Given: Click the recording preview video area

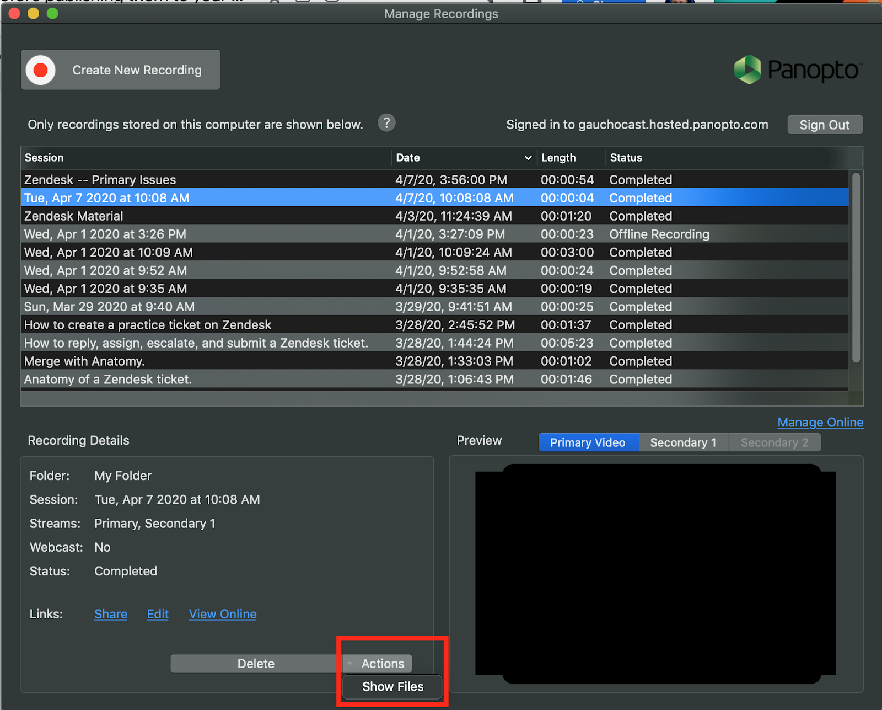Looking at the screenshot, I should click(655, 574).
